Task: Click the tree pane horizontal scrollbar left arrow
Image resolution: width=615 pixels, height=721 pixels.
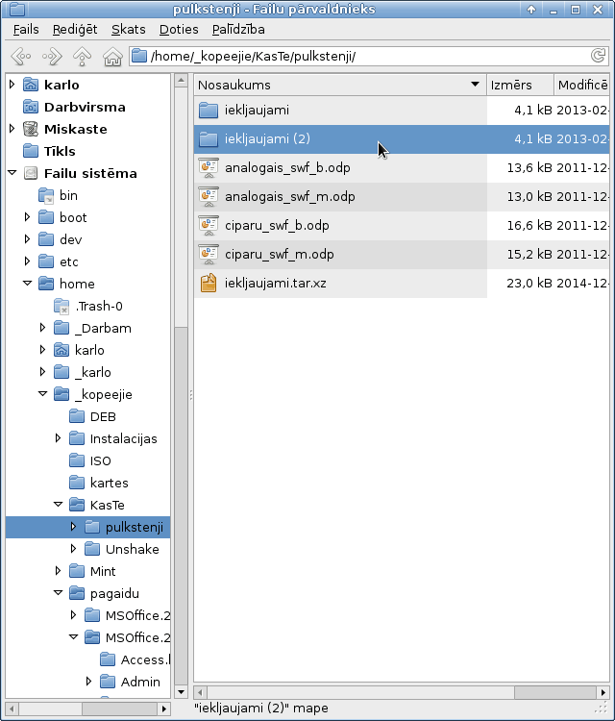Action: point(12,709)
